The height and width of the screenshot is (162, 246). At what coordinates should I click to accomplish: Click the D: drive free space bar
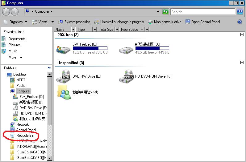pos(152,48)
